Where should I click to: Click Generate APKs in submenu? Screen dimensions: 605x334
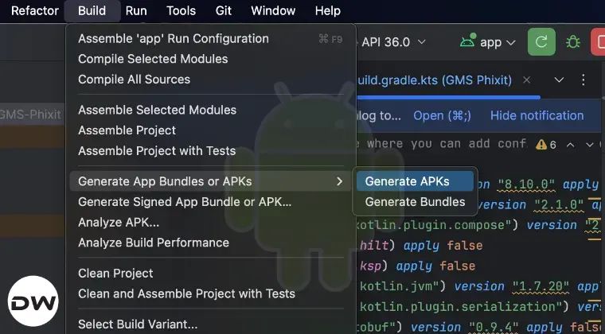(x=416, y=181)
